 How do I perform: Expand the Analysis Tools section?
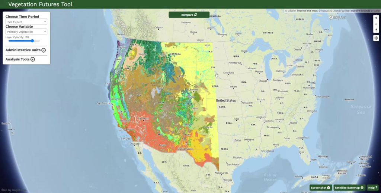[x=33, y=59]
